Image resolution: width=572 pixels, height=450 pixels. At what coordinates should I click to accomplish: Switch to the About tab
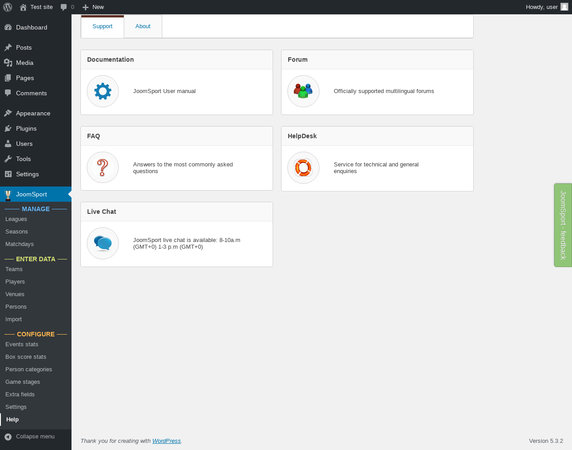(x=143, y=26)
